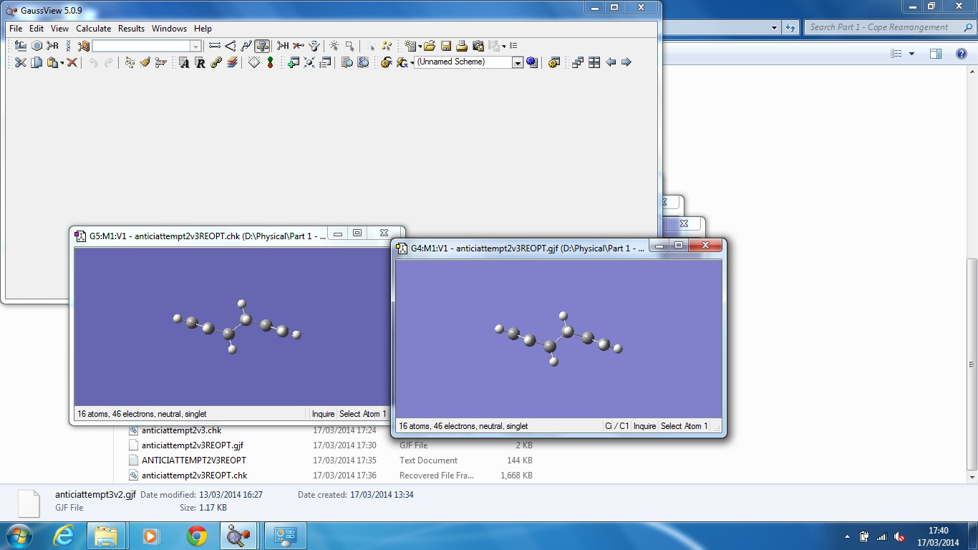
Task: Select the Delete Atom tool
Action: [x=299, y=46]
